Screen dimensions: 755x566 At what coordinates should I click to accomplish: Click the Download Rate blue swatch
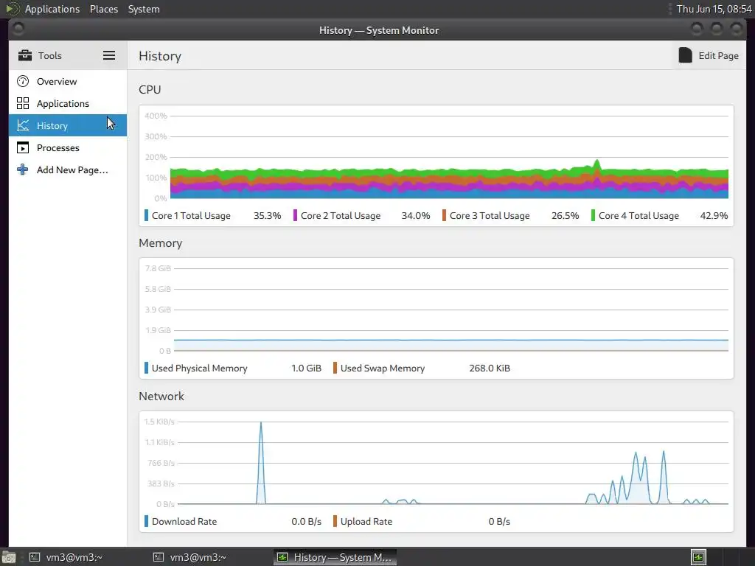point(146,521)
